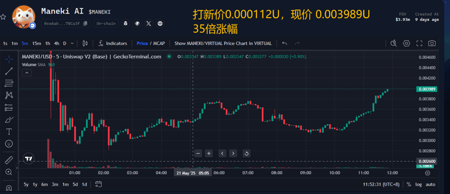Select the Fibonacci retracement tool

click(9, 83)
